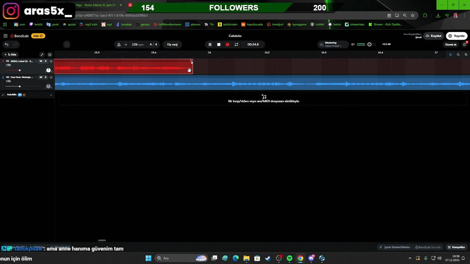Open the notifications bell
Viewport: 470px width, 264px height.
coord(464,44)
